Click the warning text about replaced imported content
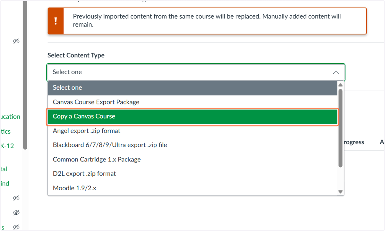 click(x=207, y=21)
